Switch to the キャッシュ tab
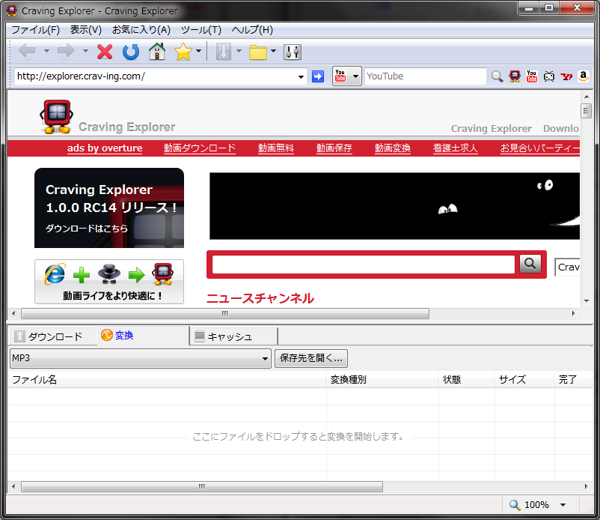Screen dimensions: 600x520 pyautogui.click(x=234, y=336)
